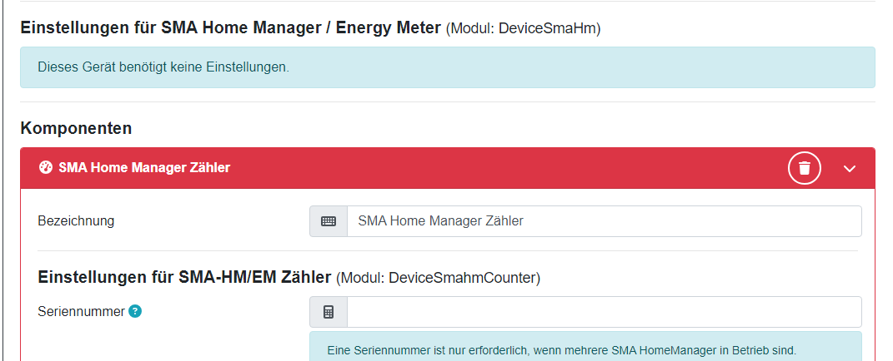
Task: Click the calculator icon beside Seriennummer field
Action: click(329, 312)
